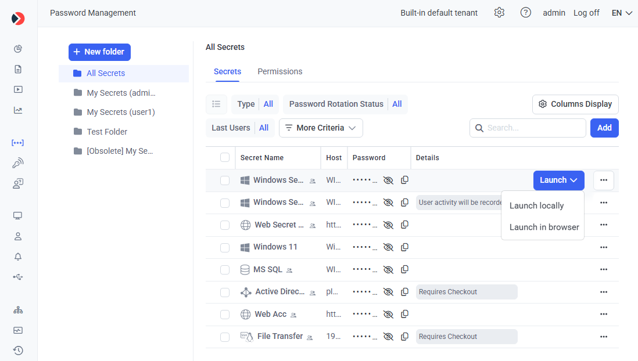
Task: Open more options for first Windows Se... row
Action: [x=603, y=180]
